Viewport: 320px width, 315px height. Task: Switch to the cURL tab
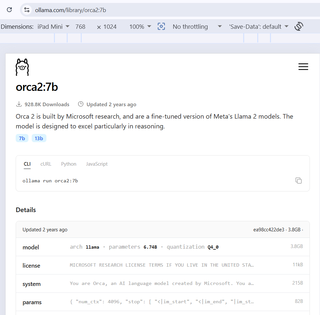(x=46, y=164)
